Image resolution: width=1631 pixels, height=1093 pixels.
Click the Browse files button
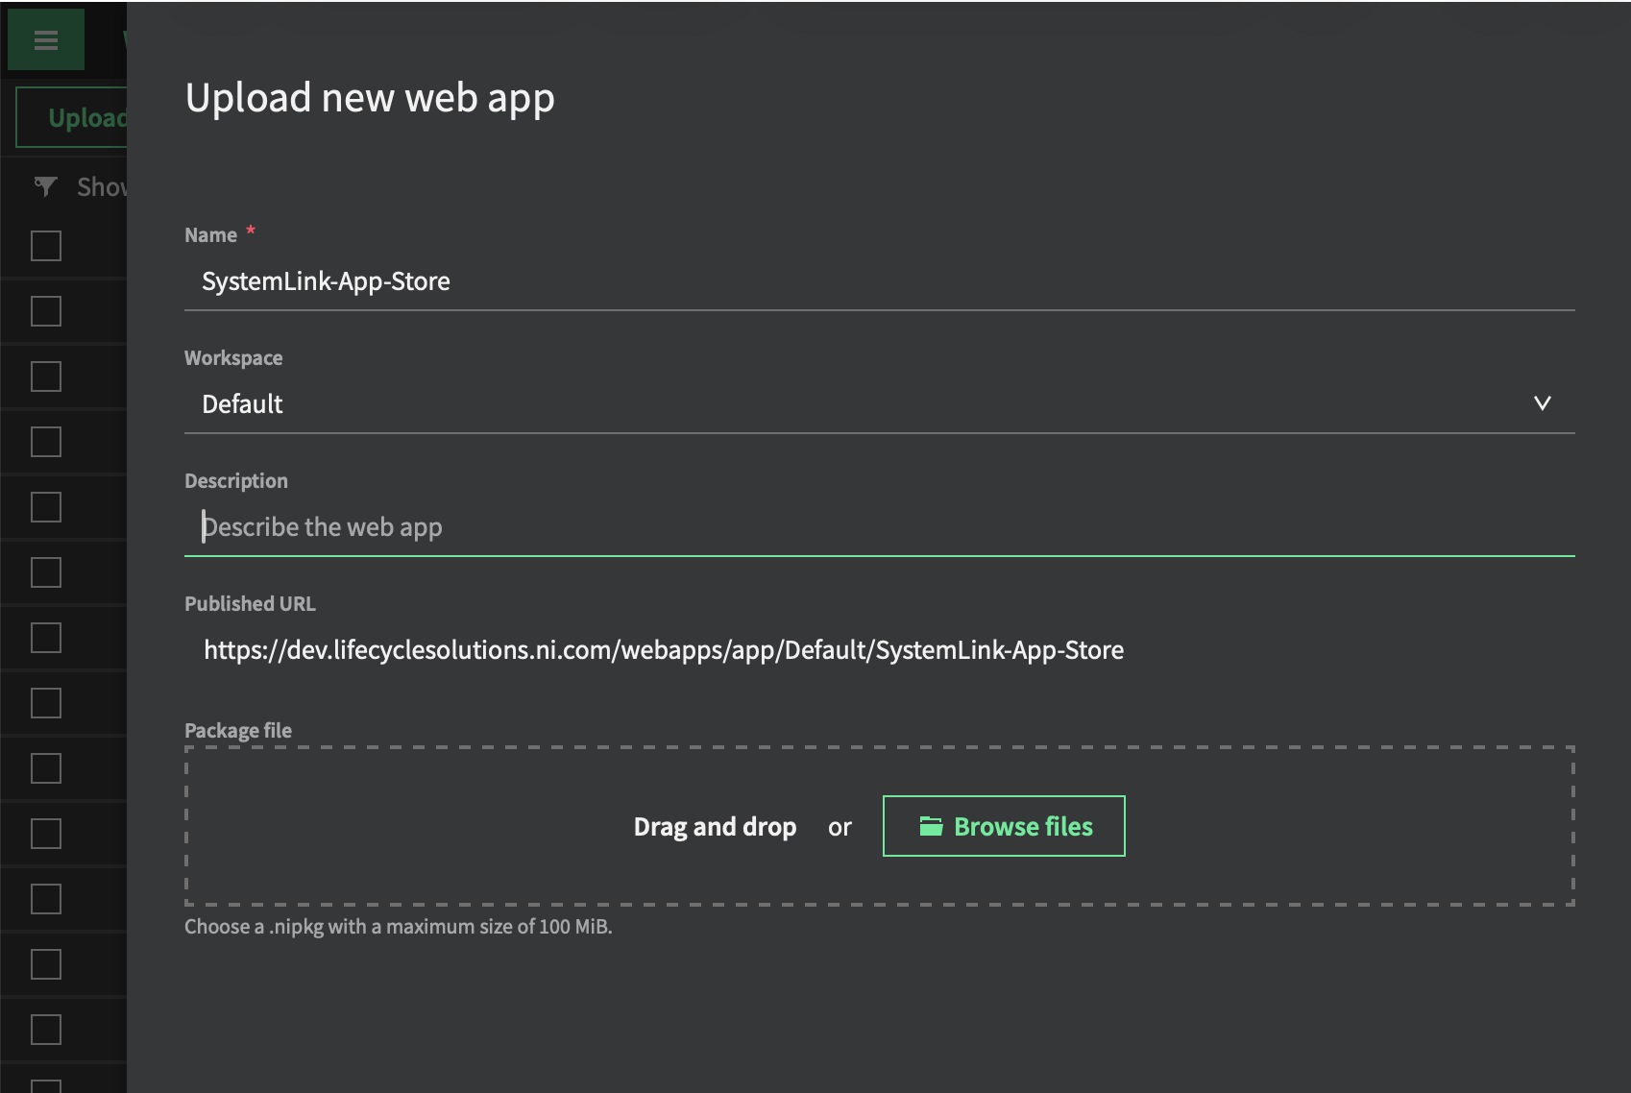click(1004, 826)
